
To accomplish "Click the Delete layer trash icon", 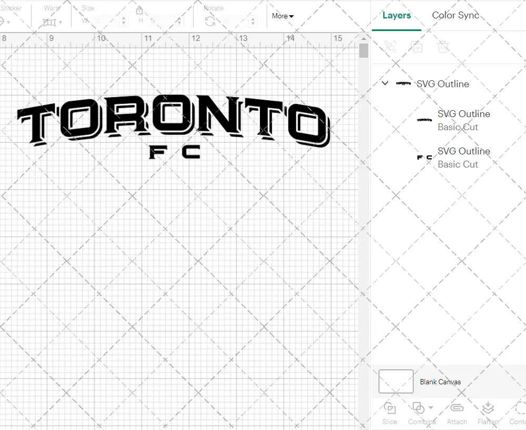I will tap(443, 47).
